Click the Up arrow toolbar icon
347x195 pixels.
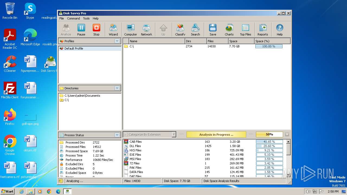tap(163, 30)
